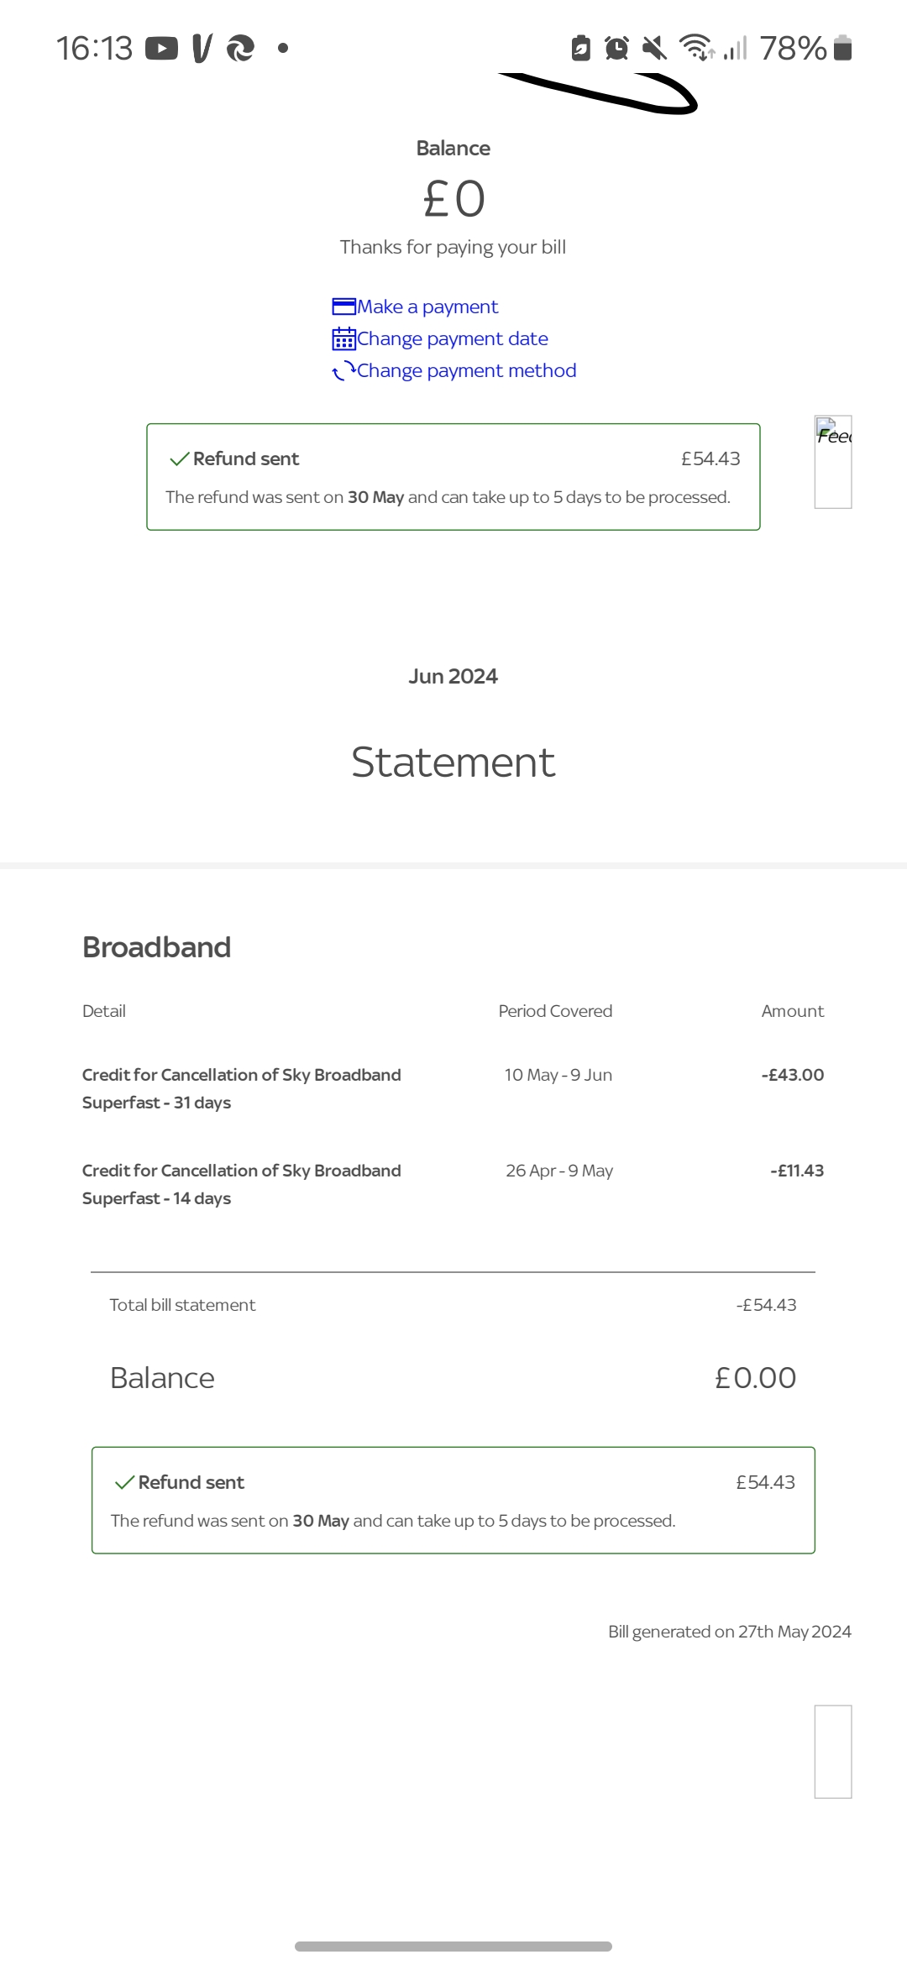Open the Jun 2024 statement period selector
The image size is (907, 1965).
click(x=453, y=676)
